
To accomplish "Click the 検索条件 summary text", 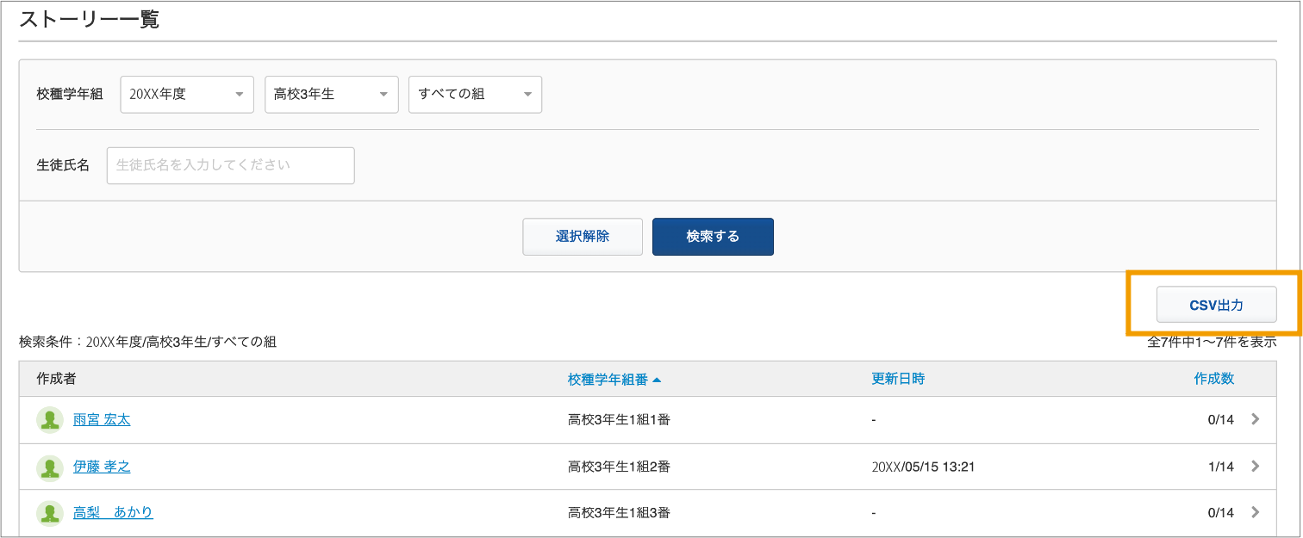I will [x=147, y=342].
